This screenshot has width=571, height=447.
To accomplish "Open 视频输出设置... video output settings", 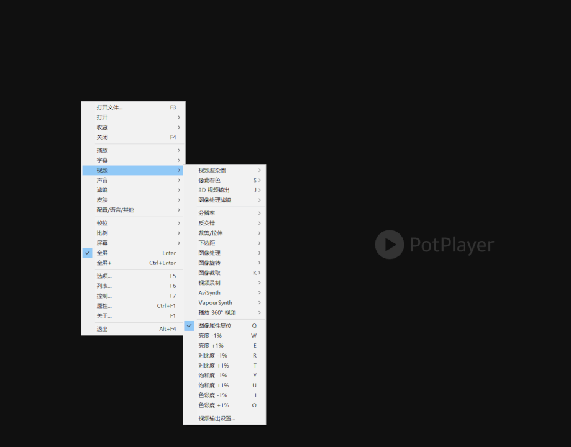I will tap(224, 418).
